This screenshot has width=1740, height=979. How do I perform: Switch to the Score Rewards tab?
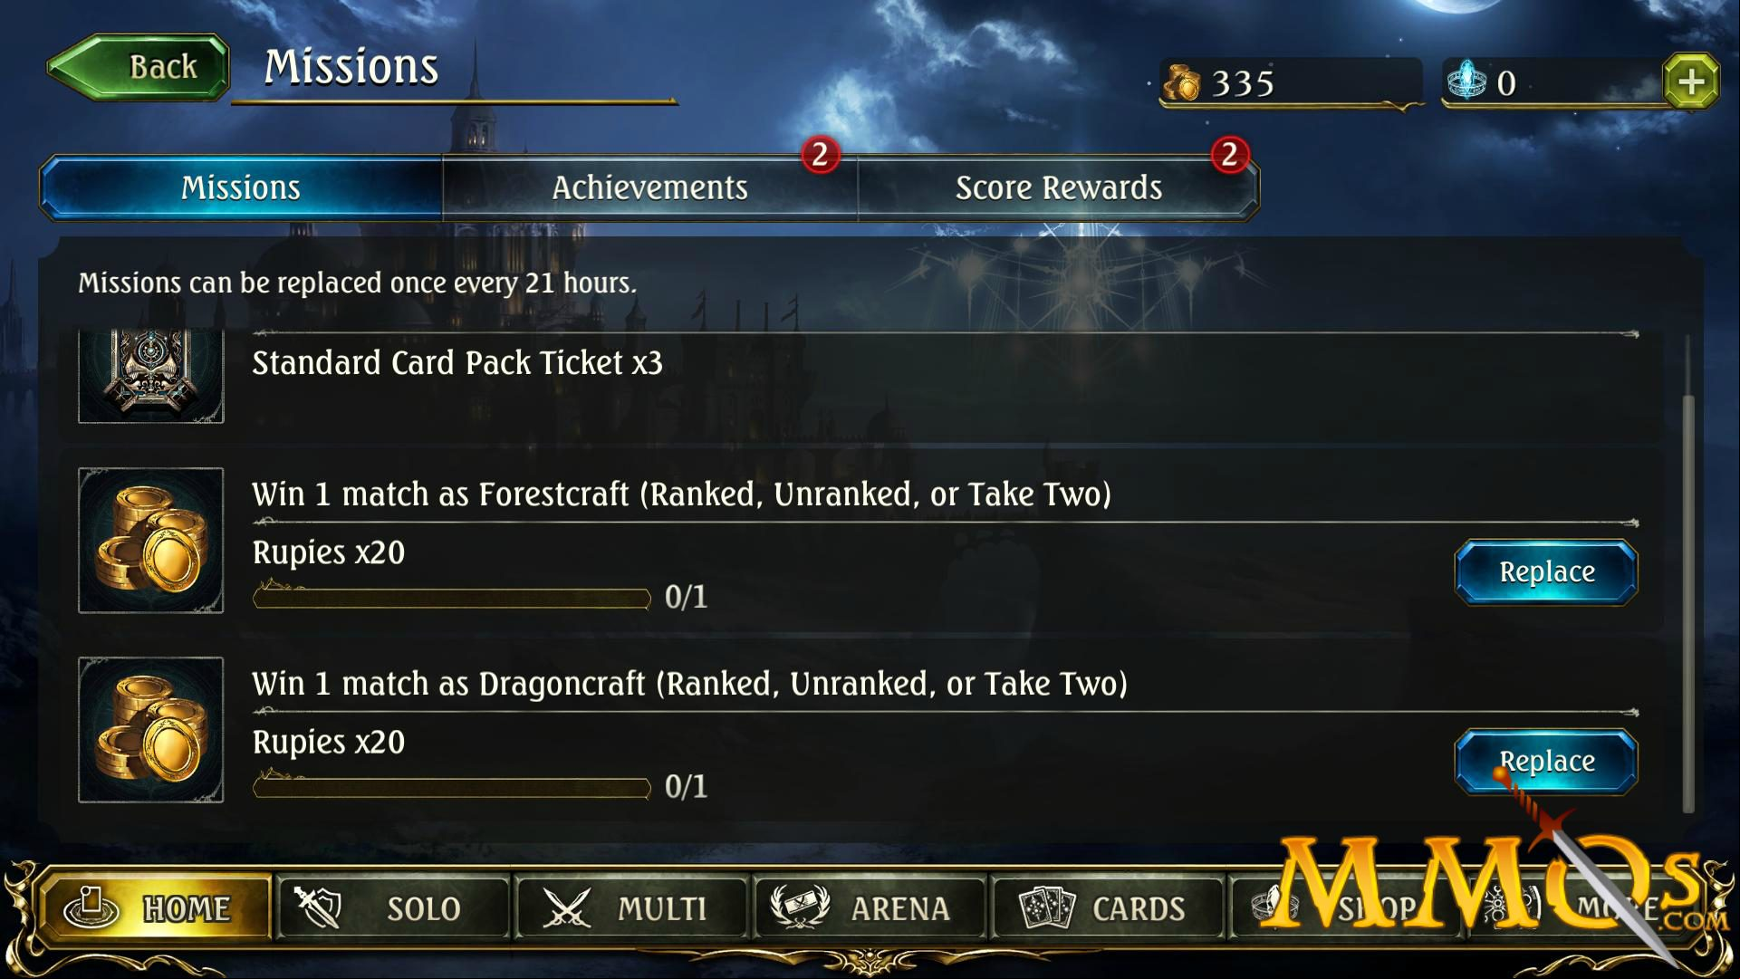pos(1058,187)
